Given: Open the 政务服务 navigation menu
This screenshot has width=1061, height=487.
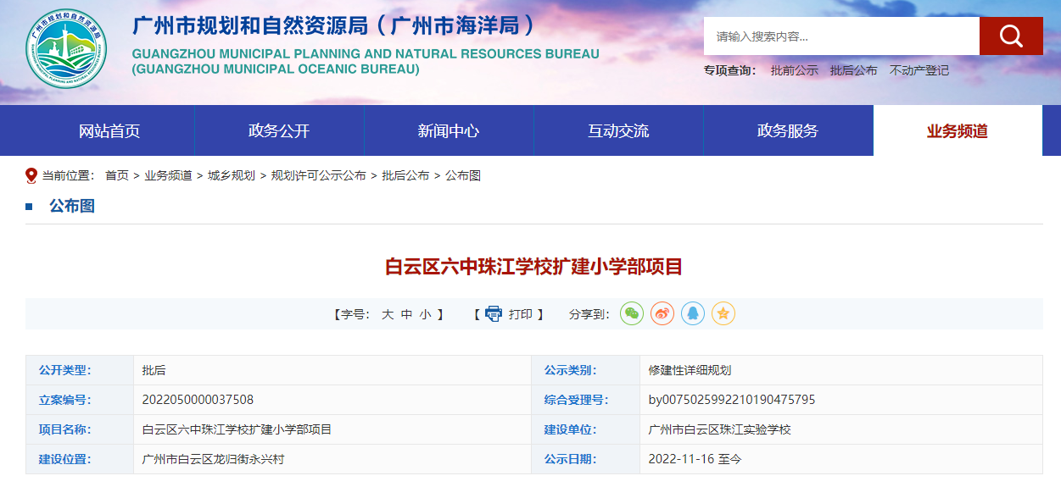Looking at the screenshot, I should 788,130.
